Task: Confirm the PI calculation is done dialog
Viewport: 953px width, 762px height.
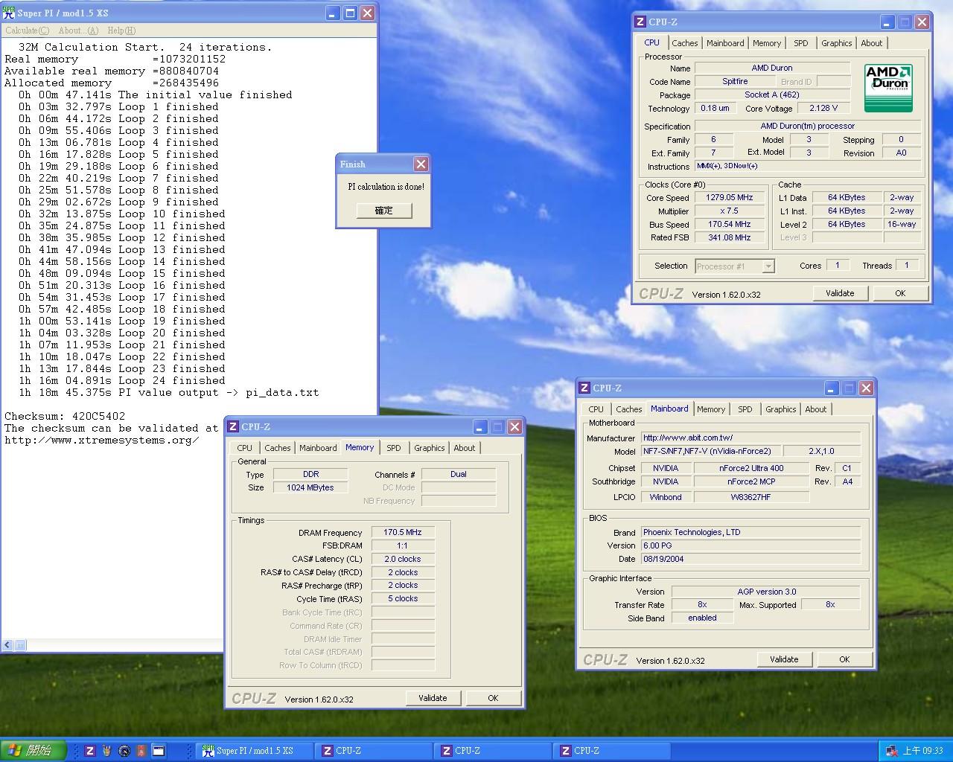Action: 383,211
